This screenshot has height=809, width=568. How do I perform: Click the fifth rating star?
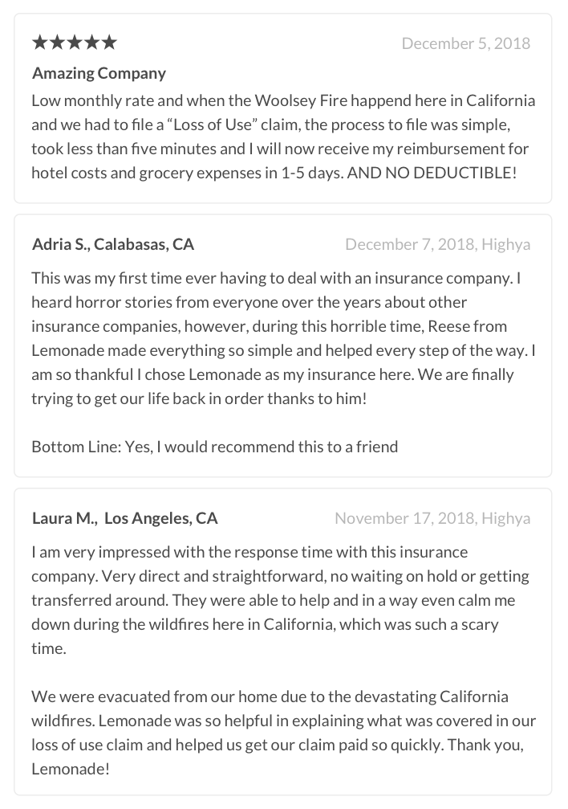tap(109, 43)
